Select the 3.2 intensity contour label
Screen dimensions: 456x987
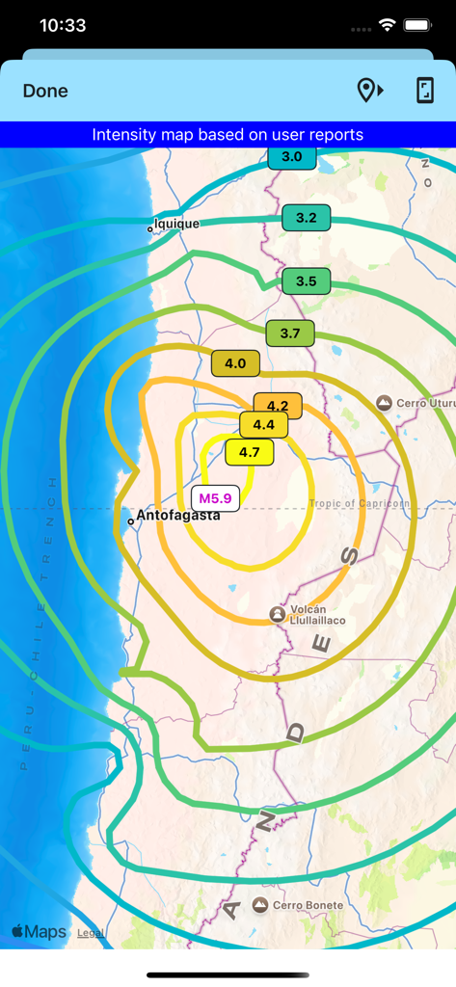(x=307, y=218)
